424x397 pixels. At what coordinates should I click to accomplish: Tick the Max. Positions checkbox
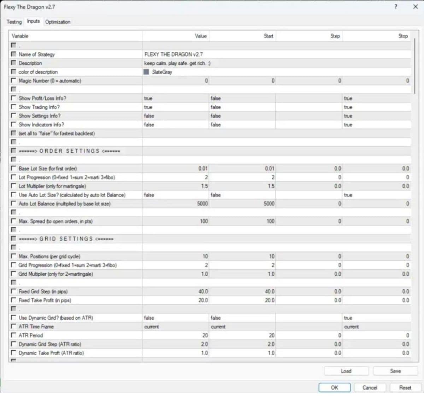tap(14, 256)
